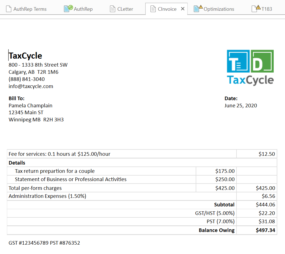Click the client name Pamela Champlain
Viewport: 285px width, 254px height.
(x=31, y=105)
